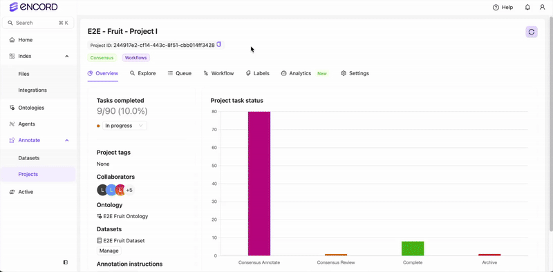Switch to the Queue tab
Screen dimensions: 553x272
pos(180,73)
